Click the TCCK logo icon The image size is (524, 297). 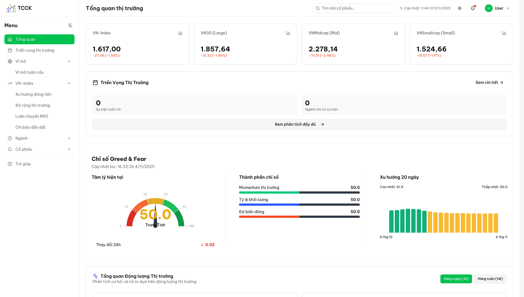pos(11,9)
